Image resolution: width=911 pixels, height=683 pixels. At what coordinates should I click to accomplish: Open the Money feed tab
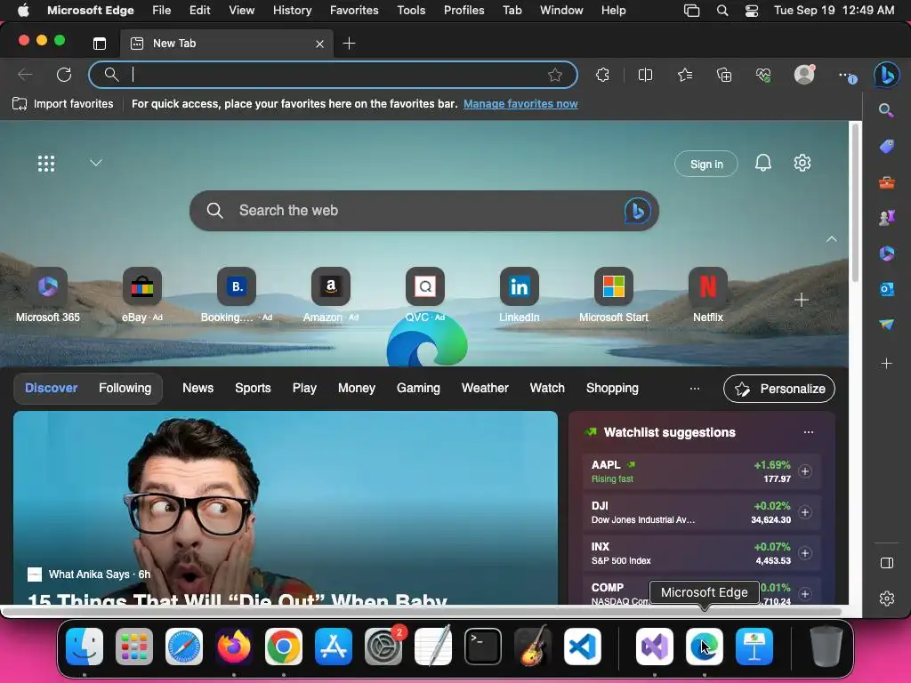click(x=356, y=388)
